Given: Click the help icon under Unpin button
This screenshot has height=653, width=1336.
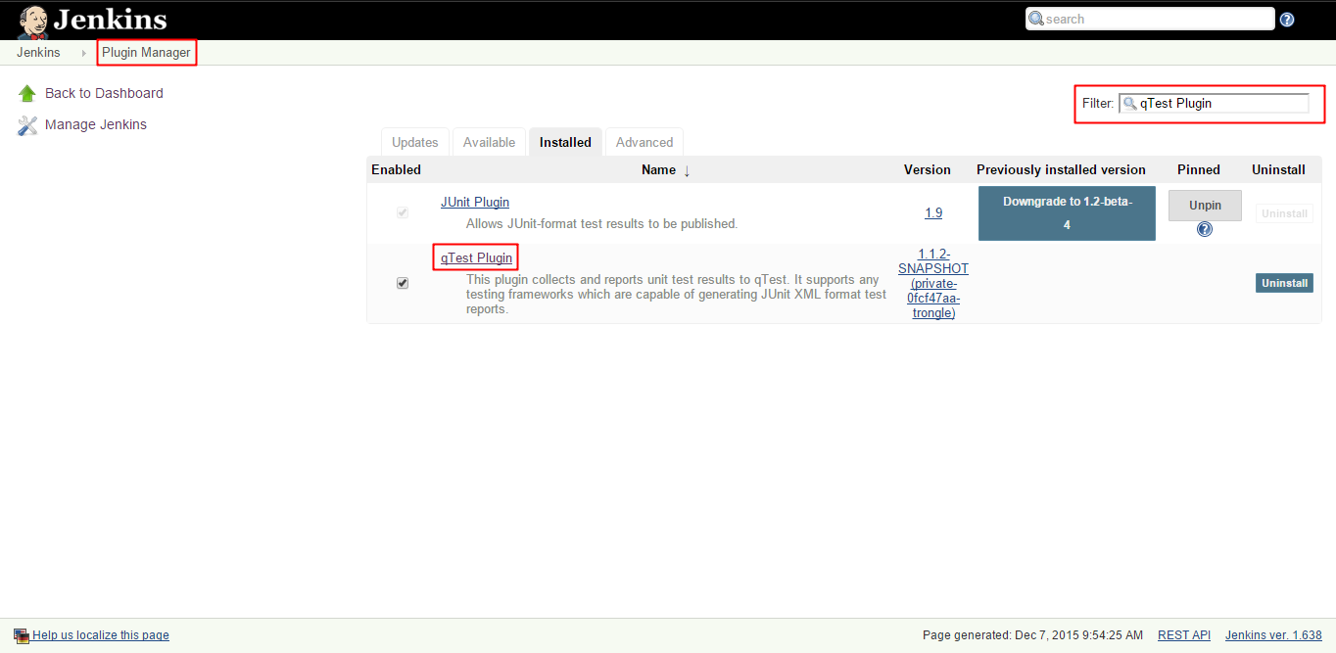Looking at the screenshot, I should tap(1205, 229).
